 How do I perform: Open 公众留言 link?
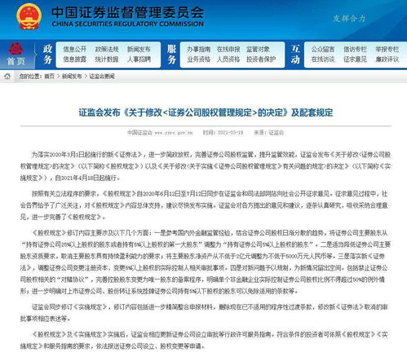pyautogui.click(x=323, y=49)
